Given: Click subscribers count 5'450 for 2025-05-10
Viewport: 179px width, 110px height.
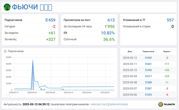Looking at the screenshot, I should click(148, 70).
